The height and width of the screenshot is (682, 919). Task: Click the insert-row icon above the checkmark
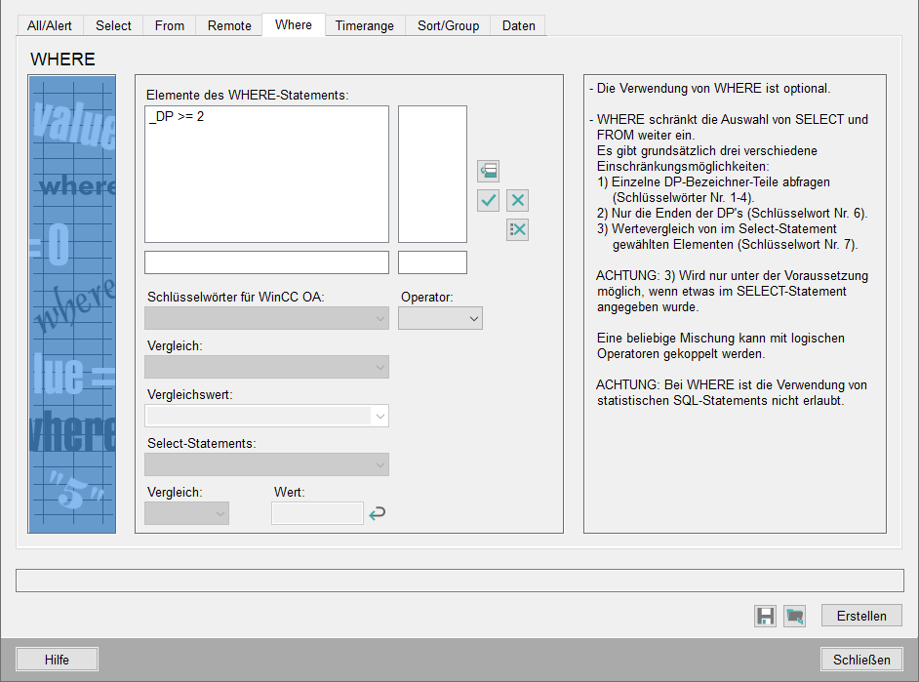[488, 172]
